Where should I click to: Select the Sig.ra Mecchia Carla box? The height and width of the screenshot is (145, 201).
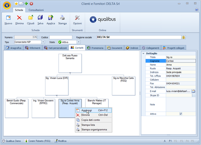click(x=124, y=86)
